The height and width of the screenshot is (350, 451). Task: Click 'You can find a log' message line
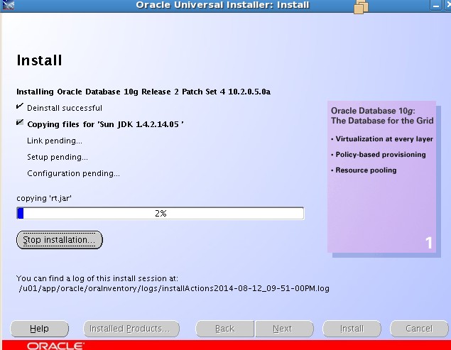coord(97,278)
